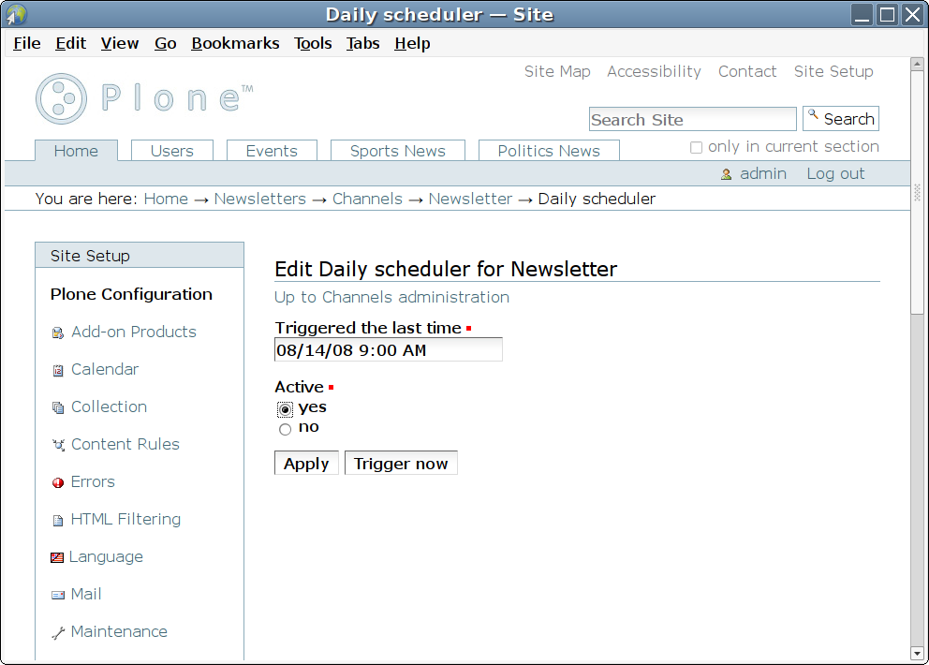Open the Bookmarks menu
Screen dimensions: 929x665
tap(235, 43)
